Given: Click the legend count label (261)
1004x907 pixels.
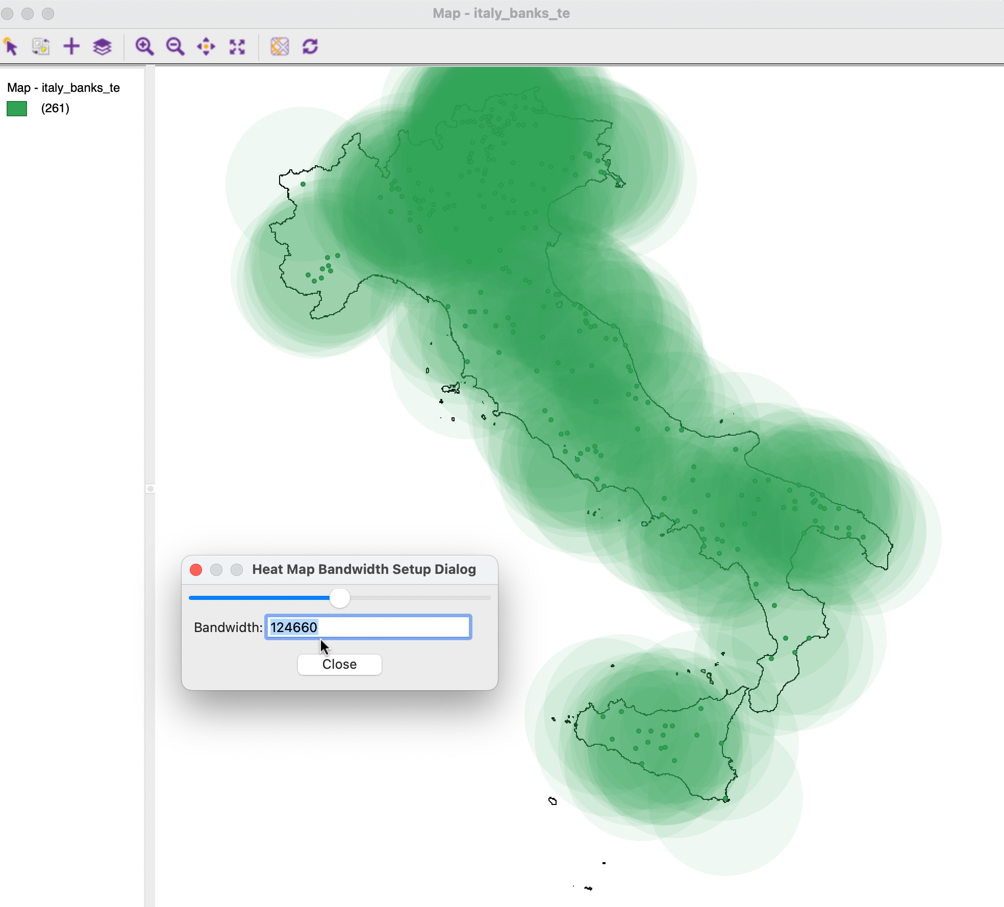Looking at the screenshot, I should click(x=55, y=108).
